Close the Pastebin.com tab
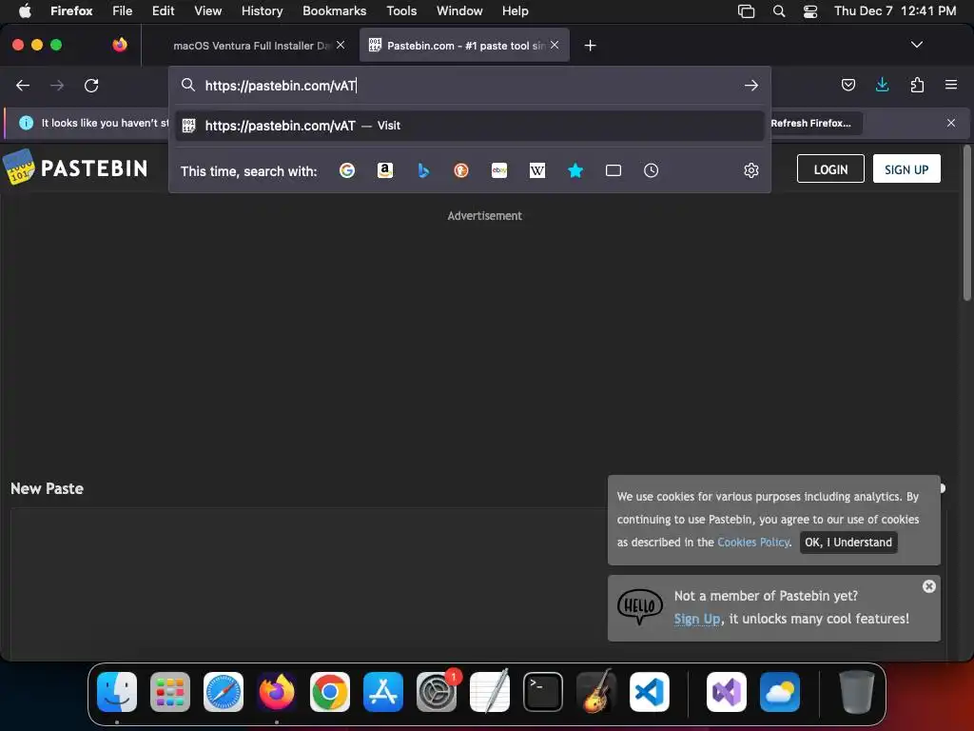 (x=555, y=45)
